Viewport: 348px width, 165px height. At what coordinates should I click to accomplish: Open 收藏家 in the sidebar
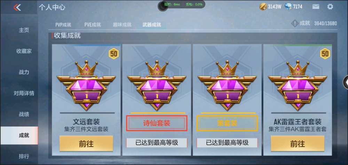tap(24, 51)
